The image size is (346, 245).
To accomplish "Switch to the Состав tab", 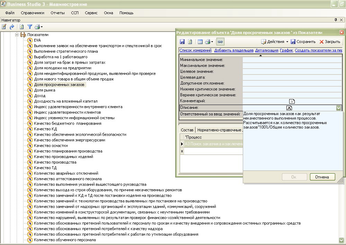I will (187, 130).
